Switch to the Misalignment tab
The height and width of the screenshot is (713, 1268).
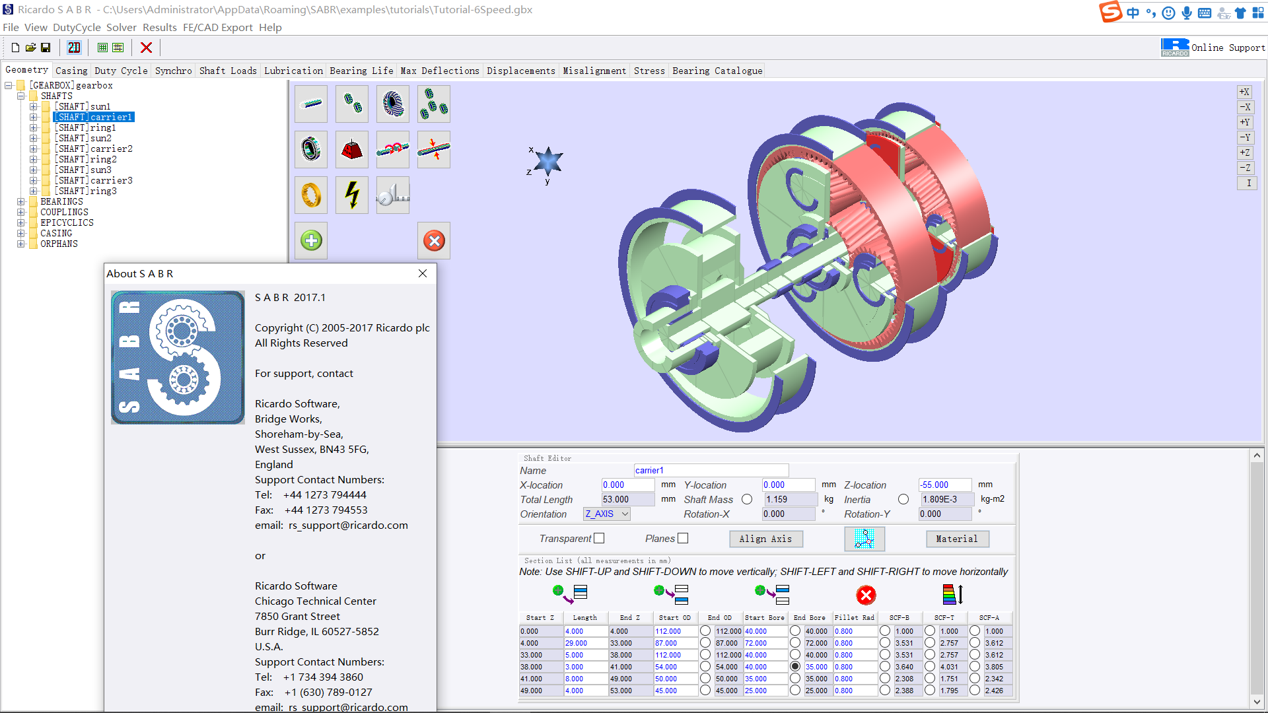pos(594,71)
